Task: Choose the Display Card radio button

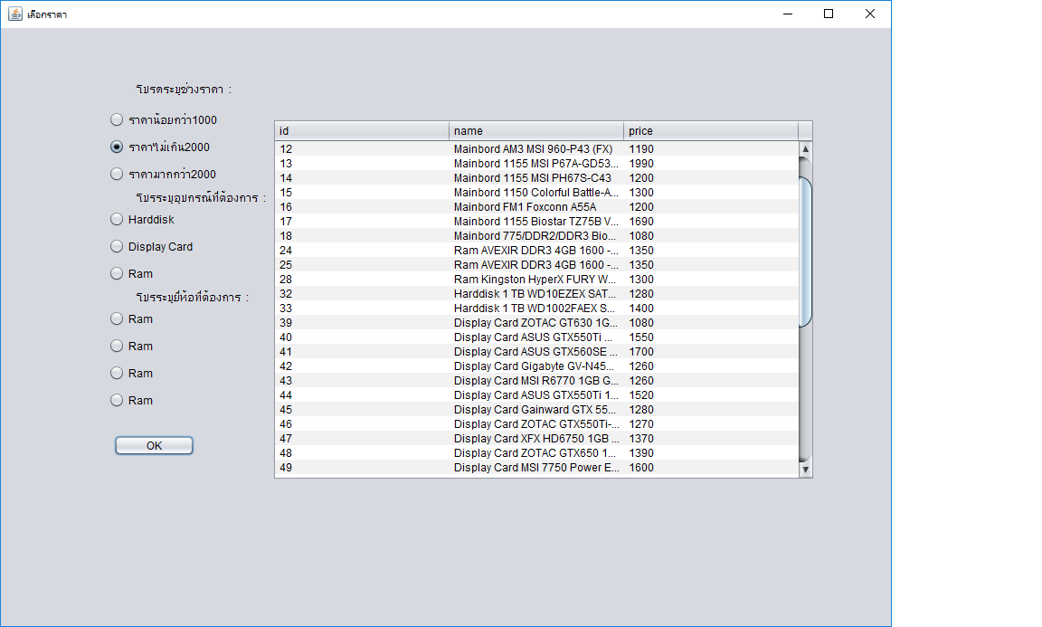Action: (x=152, y=247)
